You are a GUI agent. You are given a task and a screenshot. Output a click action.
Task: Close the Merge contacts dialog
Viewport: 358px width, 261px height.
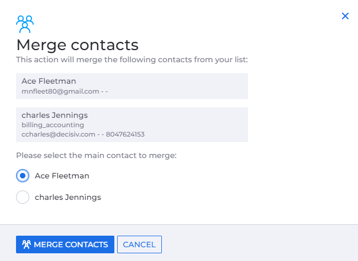tap(345, 16)
